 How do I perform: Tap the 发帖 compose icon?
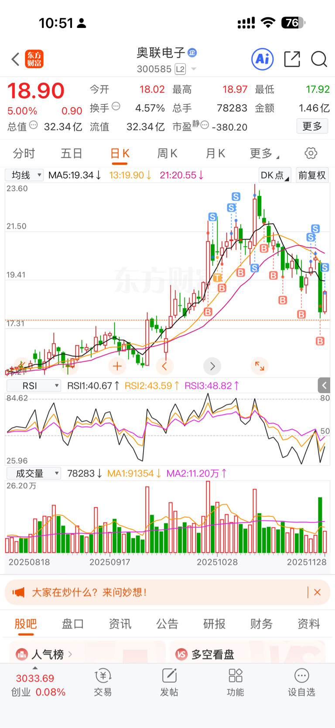click(169, 676)
